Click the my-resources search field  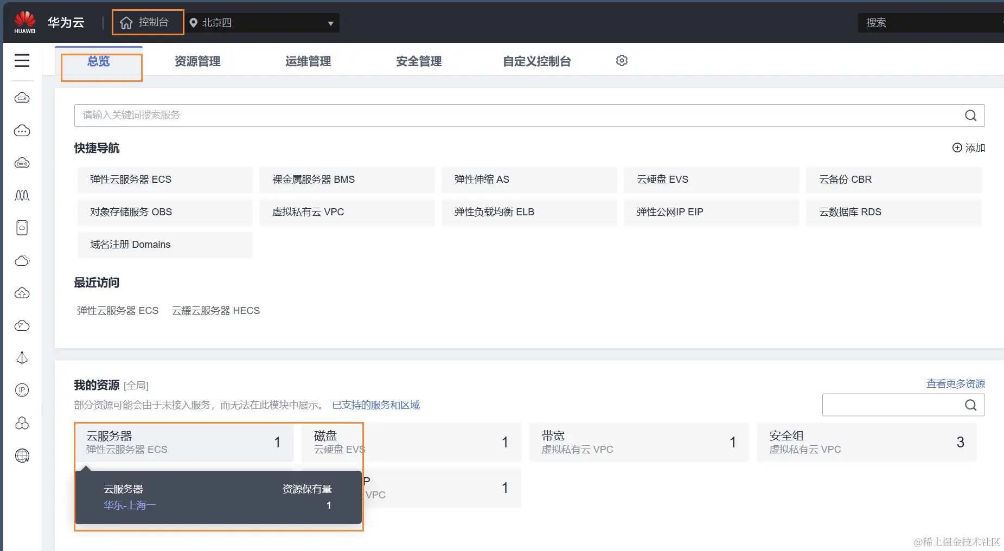click(x=904, y=405)
